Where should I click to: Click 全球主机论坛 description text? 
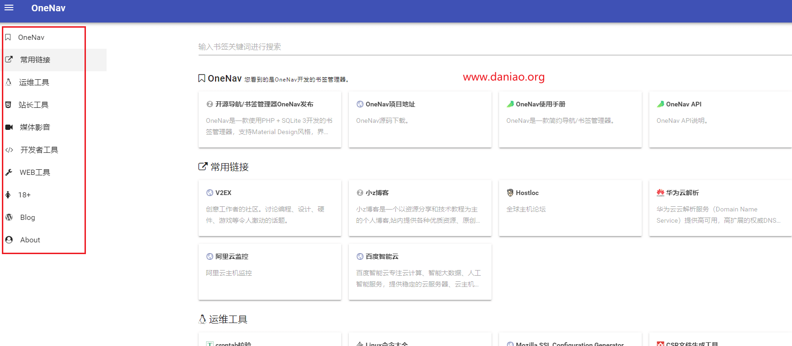point(526,209)
